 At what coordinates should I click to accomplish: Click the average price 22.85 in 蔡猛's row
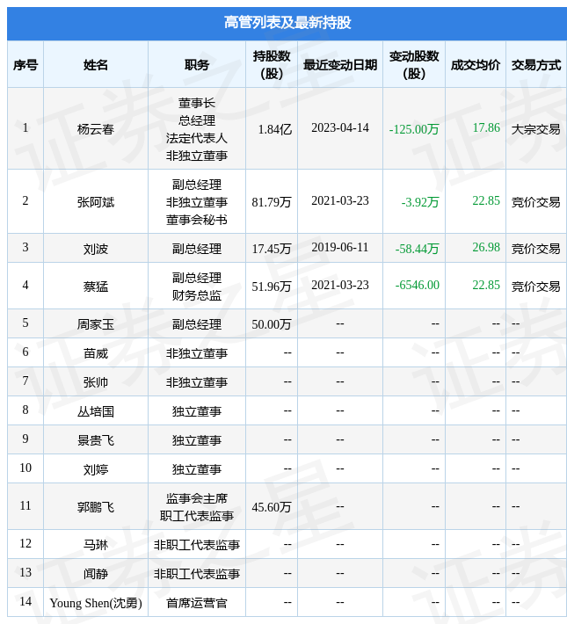pyautogui.click(x=486, y=285)
